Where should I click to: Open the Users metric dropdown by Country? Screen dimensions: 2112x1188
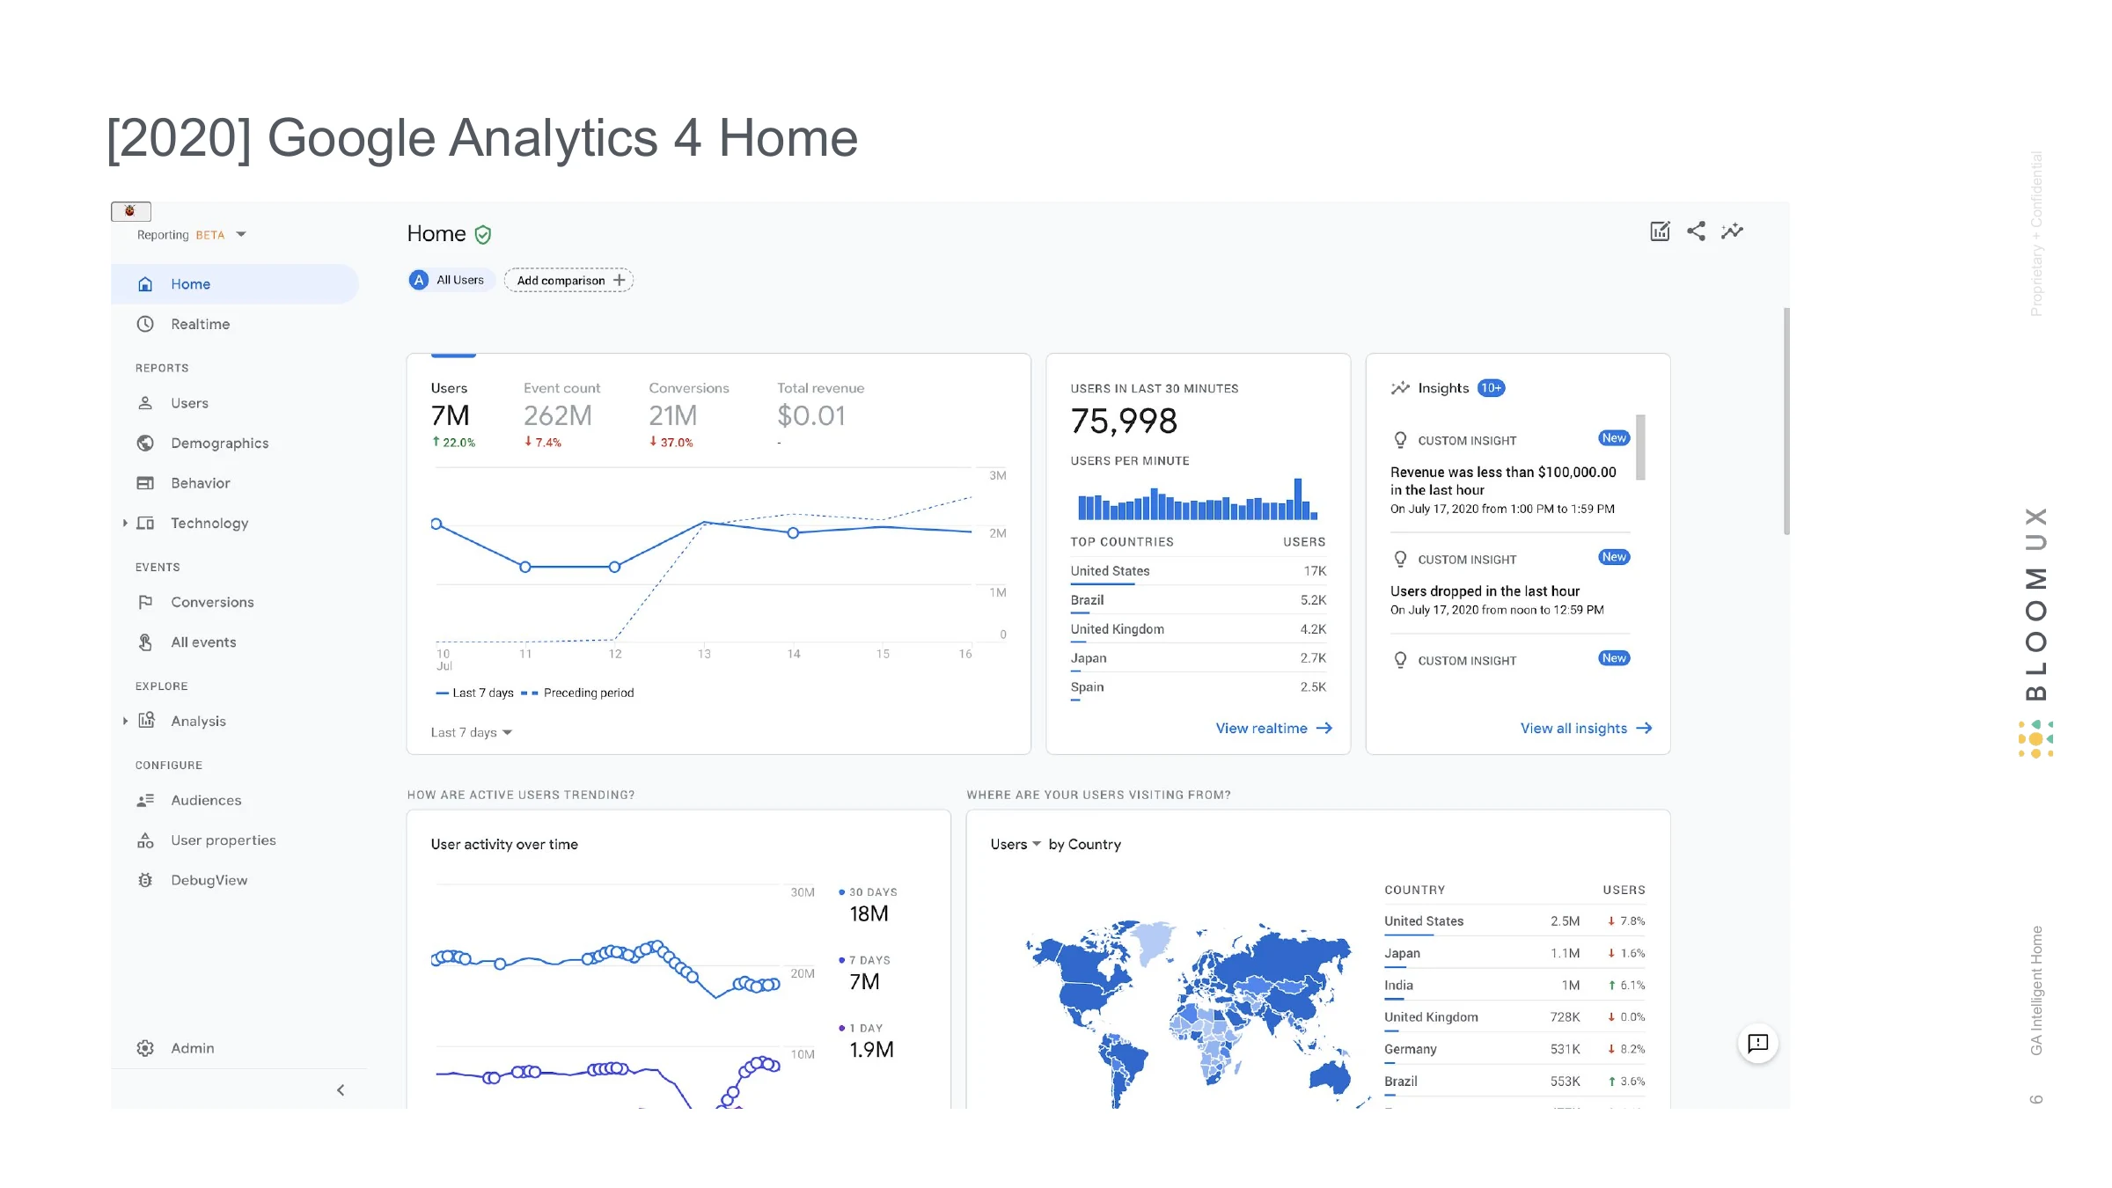point(1016,844)
